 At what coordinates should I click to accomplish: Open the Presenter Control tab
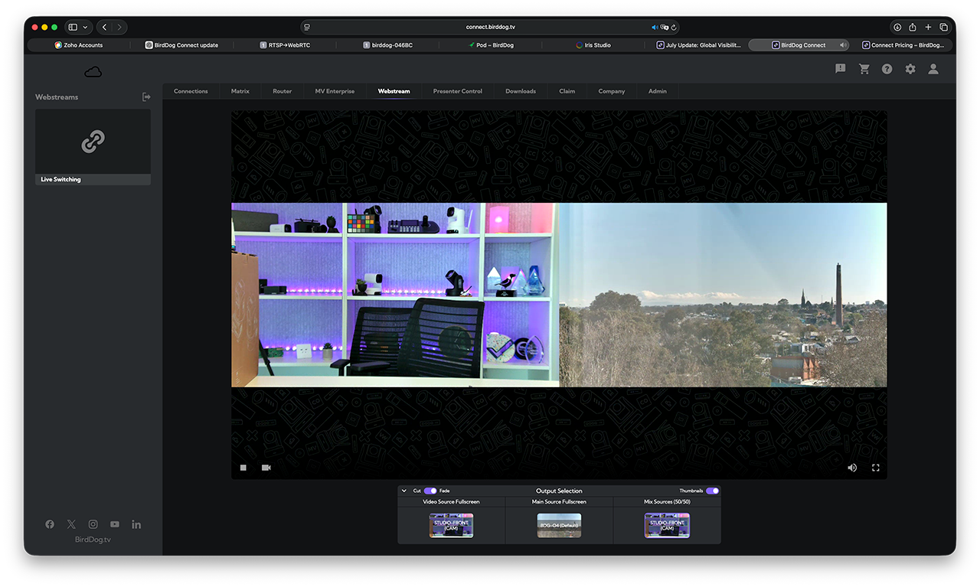pos(457,91)
